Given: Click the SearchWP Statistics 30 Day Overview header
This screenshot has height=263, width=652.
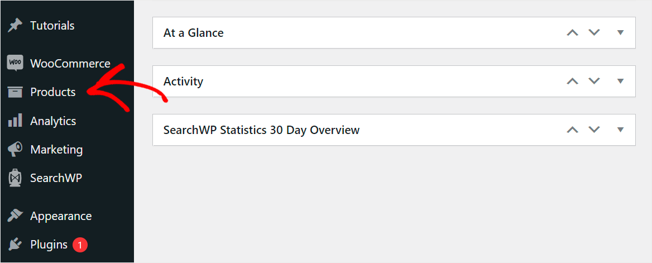Looking at the screenshot, I should pos(261,130).
